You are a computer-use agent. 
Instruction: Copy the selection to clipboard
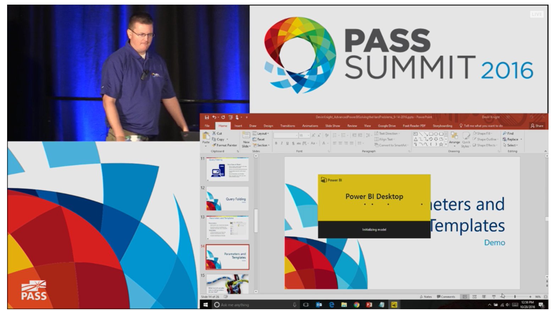(218, 139)
